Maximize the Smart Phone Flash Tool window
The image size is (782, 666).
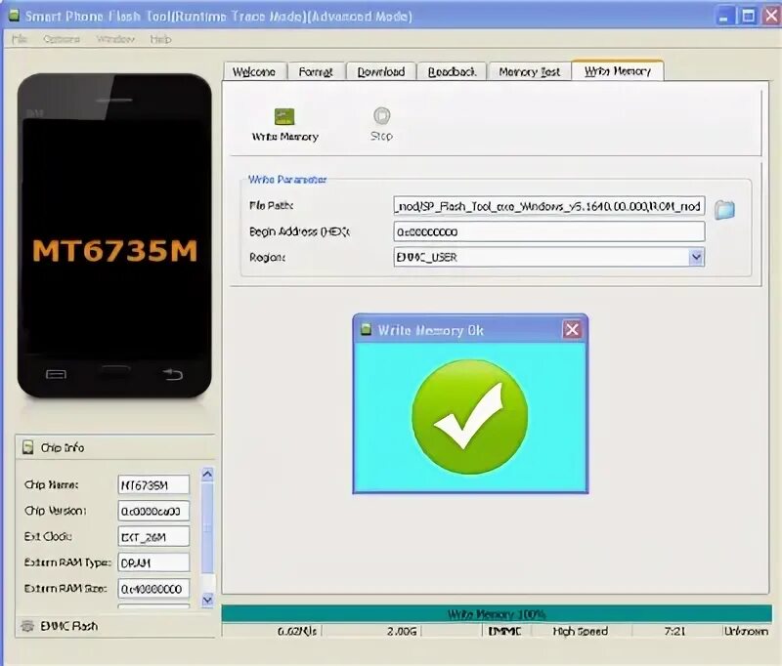click(x=748, y=16)
